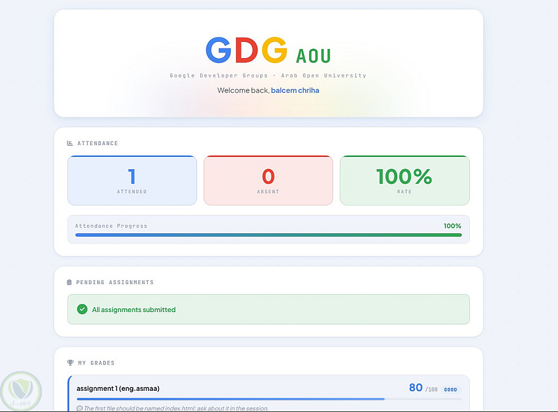Image resolution: width=558 pixels, height=412 pixels.
Task: Click the feedback note about index.html
Action: tap(176, 408)
